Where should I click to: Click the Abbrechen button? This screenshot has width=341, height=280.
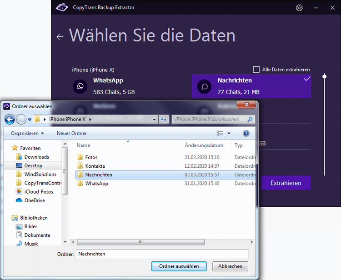tap(230, 266)
